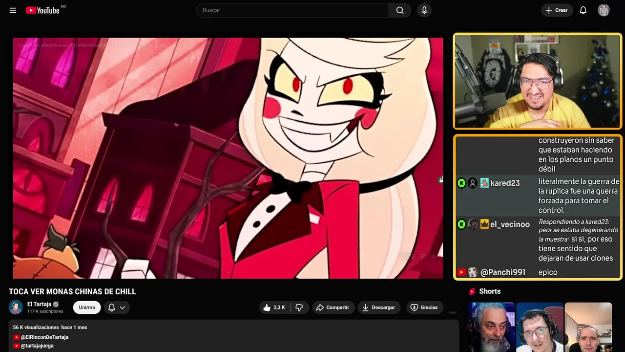Click @Panchi991's hamster profile picture
Viewport: 625px width, 352px height.
[473, 272]
